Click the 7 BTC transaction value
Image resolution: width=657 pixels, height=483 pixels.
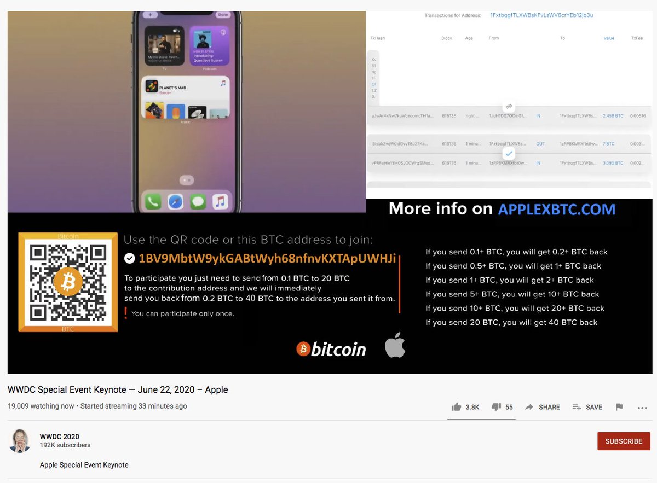pos(609,144)
